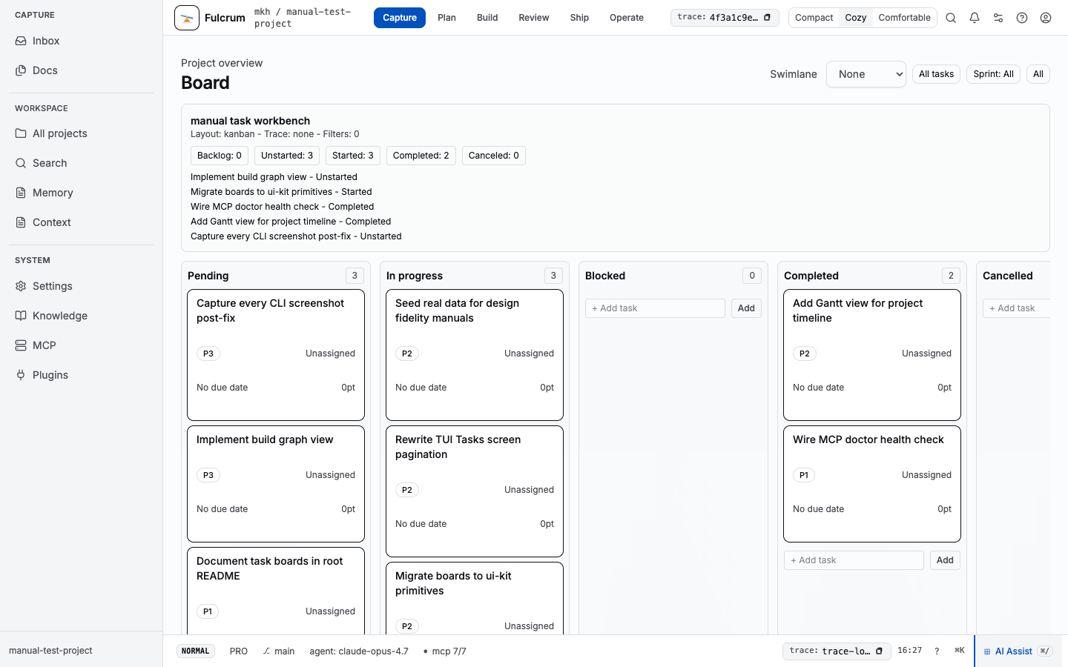Copy the status bar trace-lo trace ID
The image size is (1068, 667).
tap(879, 651)
